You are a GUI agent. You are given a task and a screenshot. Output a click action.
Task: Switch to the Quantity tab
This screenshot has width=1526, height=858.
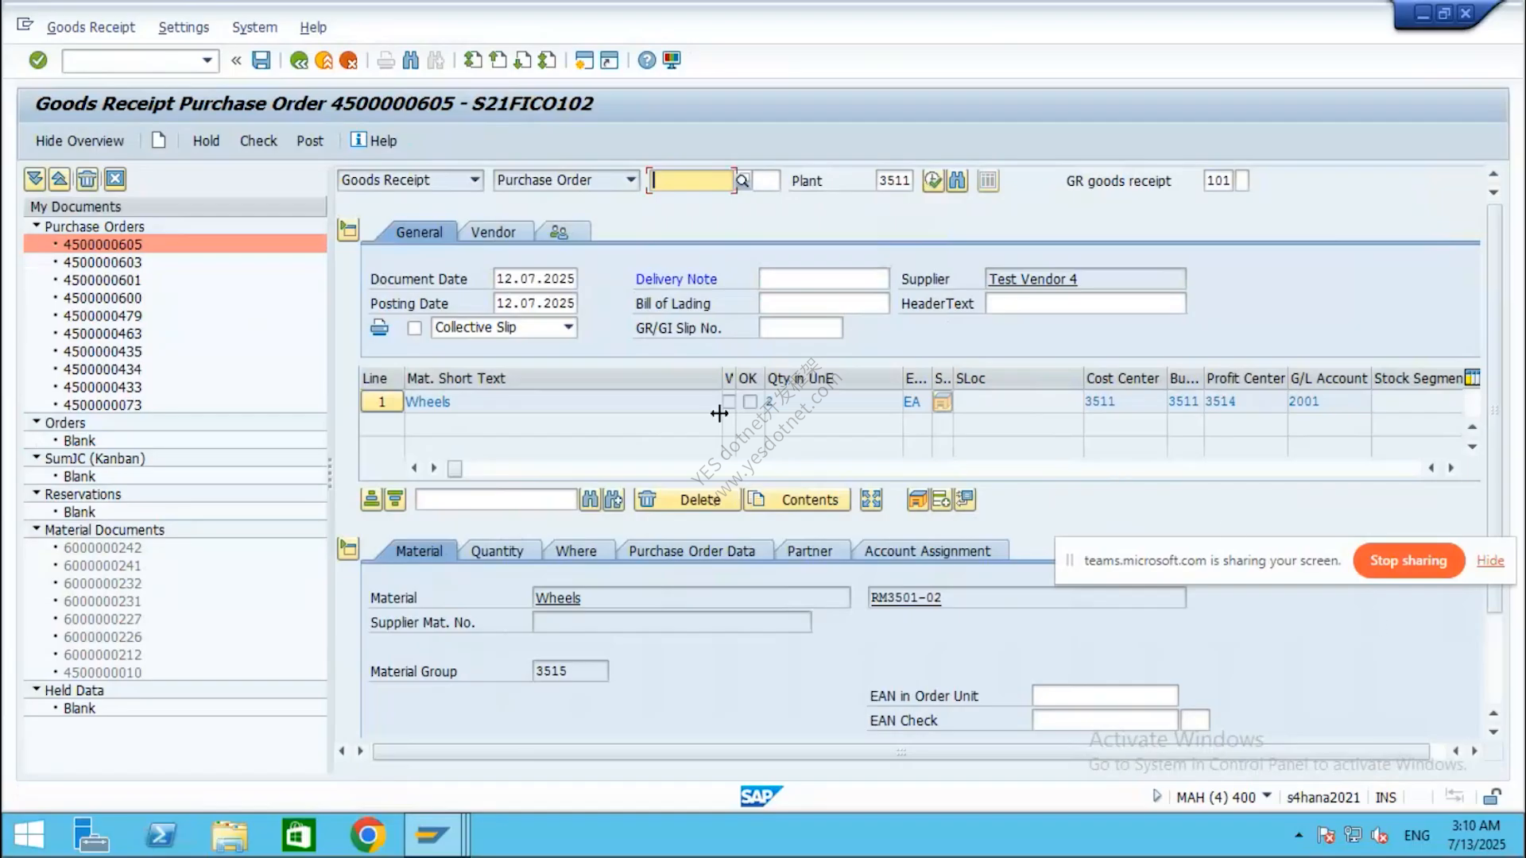click(497, 551)
